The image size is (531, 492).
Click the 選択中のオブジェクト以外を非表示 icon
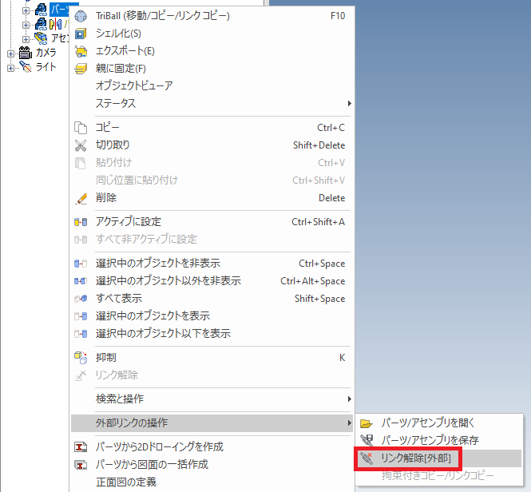81,281
